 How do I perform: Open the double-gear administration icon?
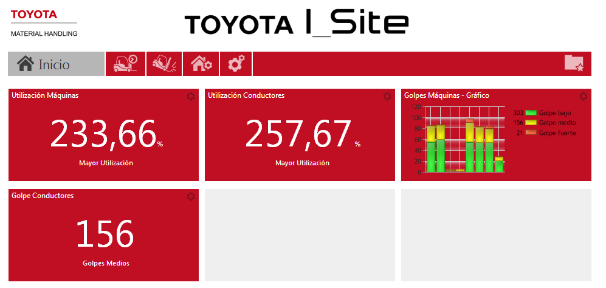[x=236, y=64]
